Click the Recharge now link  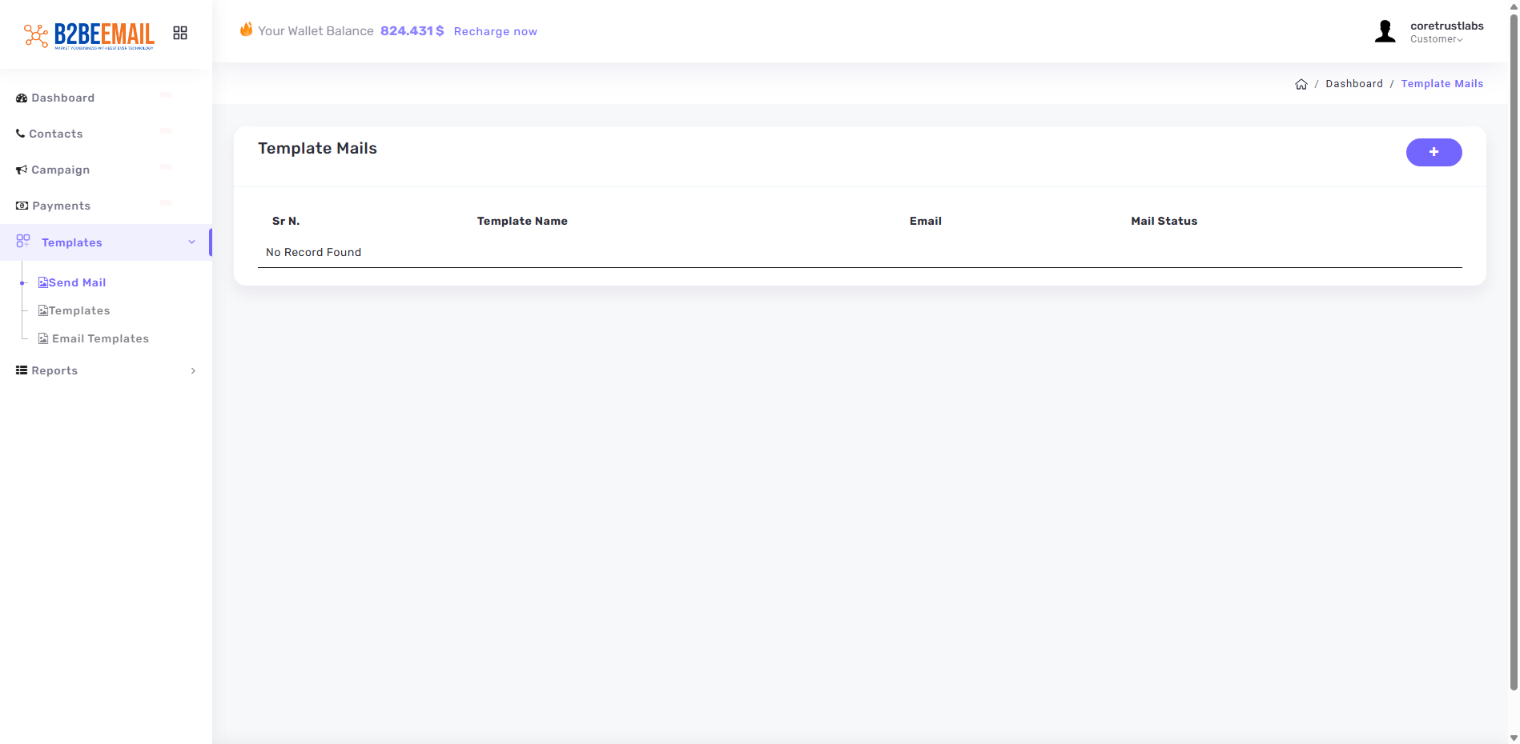coord(495,31)
